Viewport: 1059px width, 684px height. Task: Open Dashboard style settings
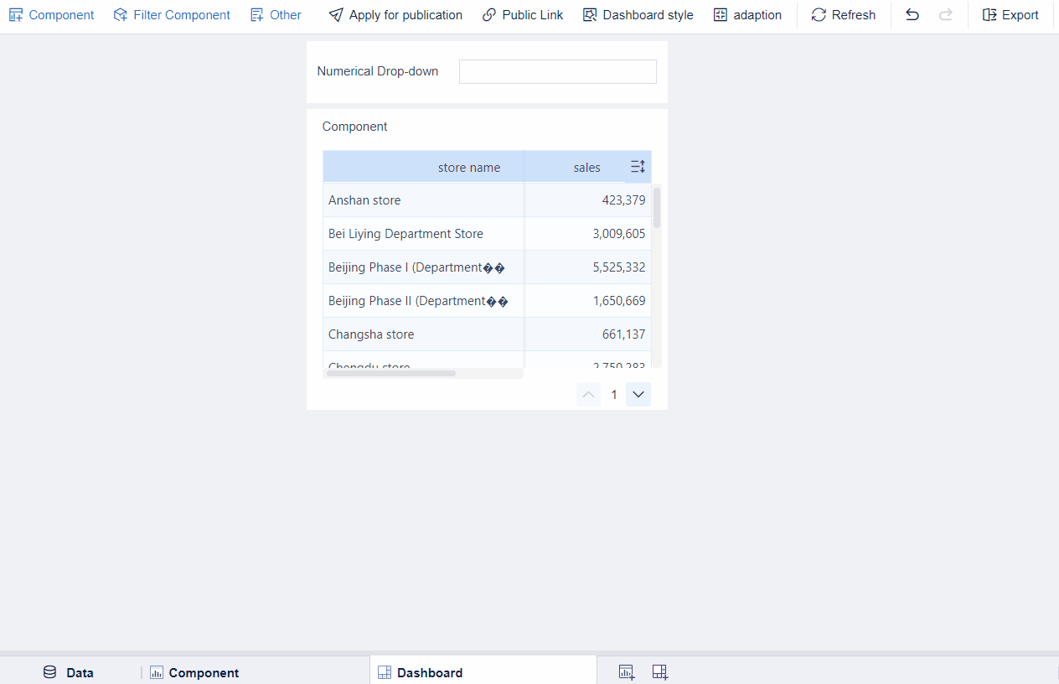click(x=638, y=15)
